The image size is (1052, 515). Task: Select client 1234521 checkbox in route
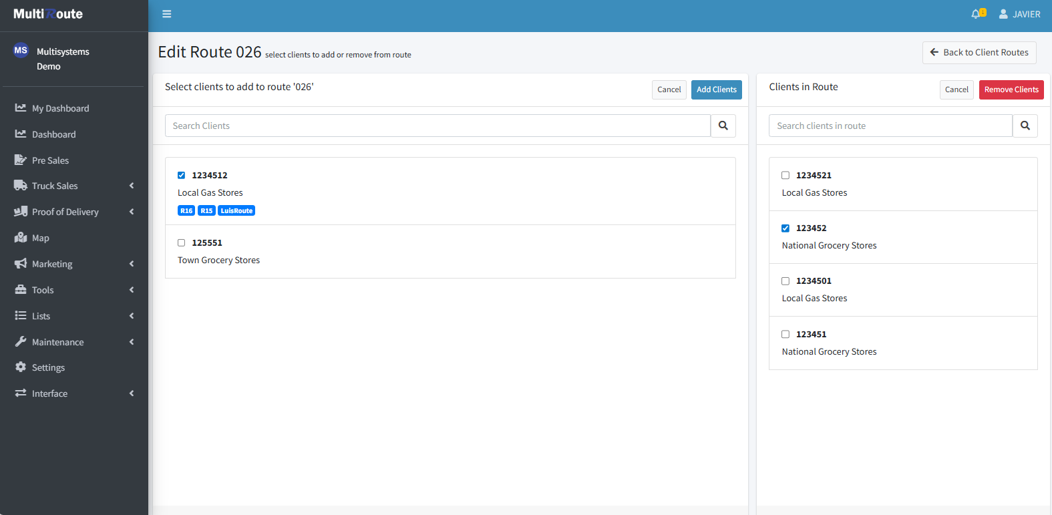[x=785, y=175]
